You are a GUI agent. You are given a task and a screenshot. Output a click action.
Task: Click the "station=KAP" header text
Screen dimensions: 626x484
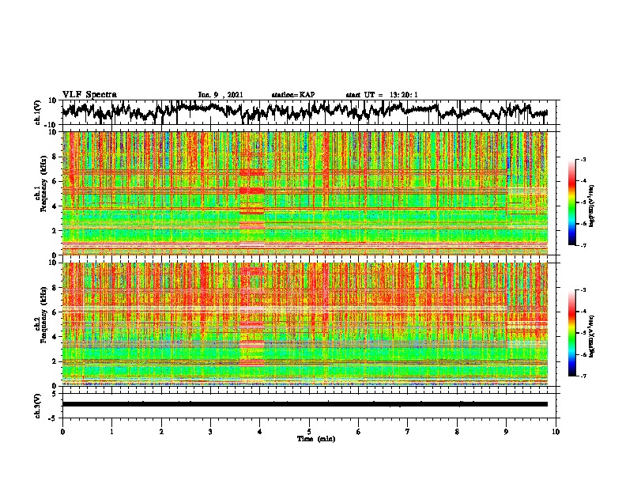pos(293,95)
